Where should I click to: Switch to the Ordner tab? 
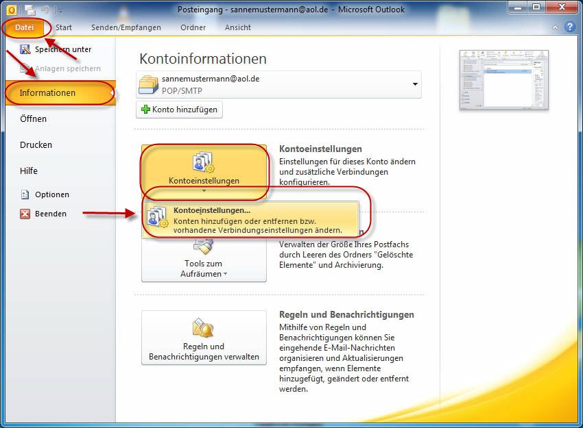coord(193,27)
